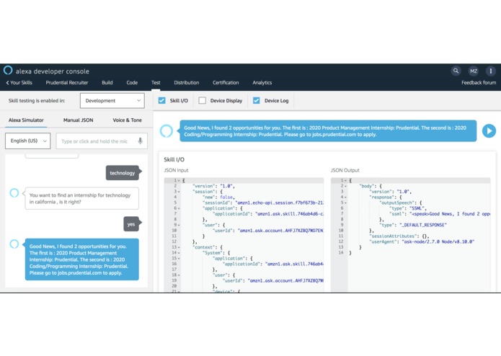
Task: Switch to Voice & Tone tab
Action: pyautogui.click(x=127, y=120)
